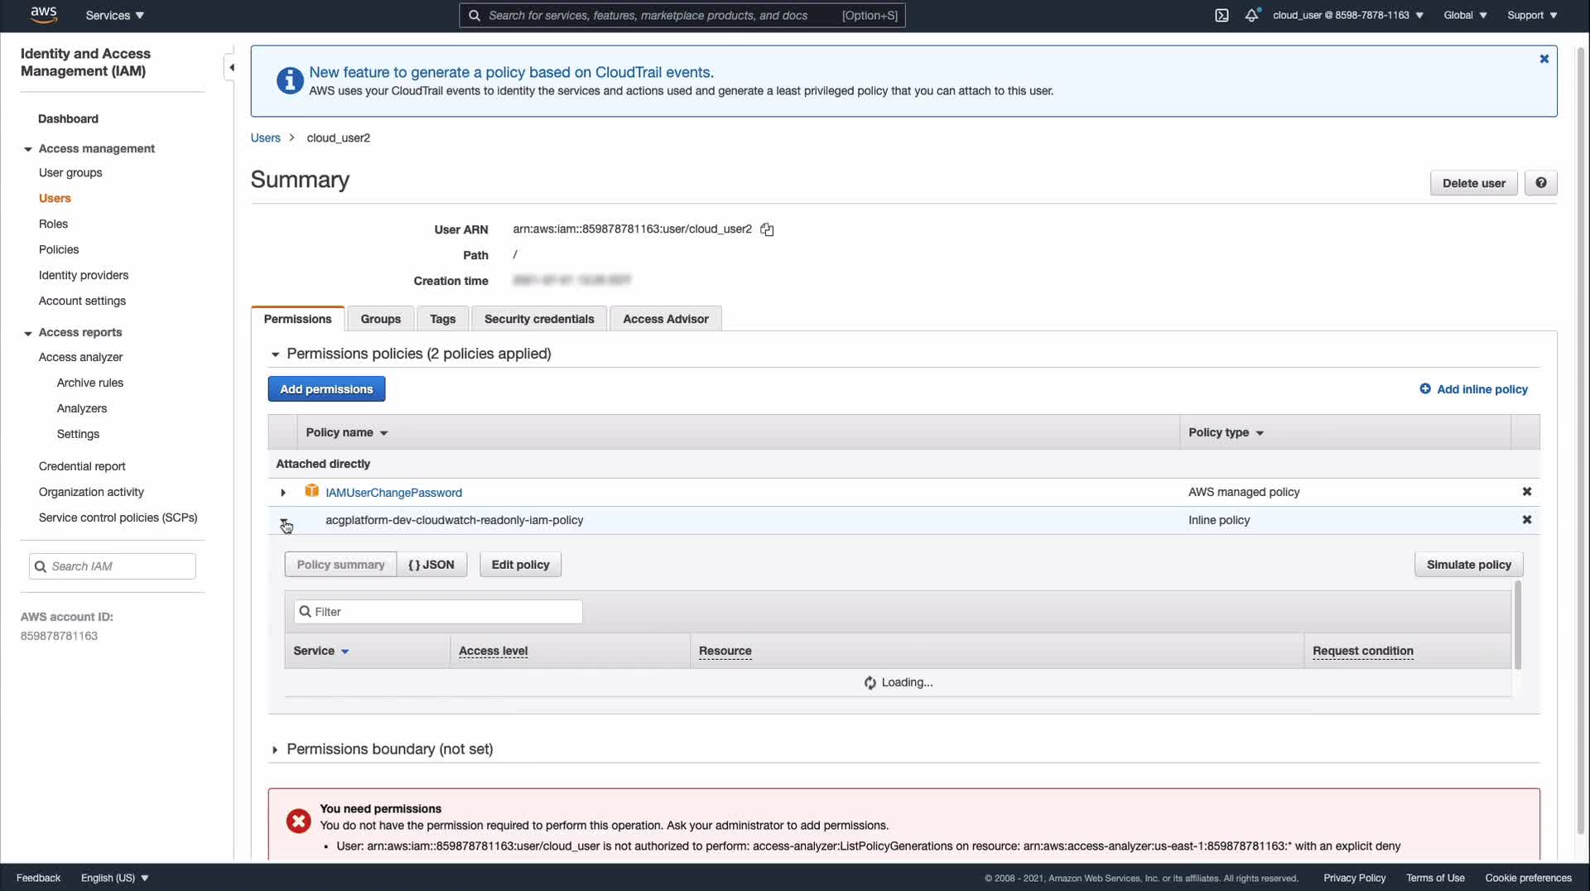The height and width of the screenshot is (891, 1590).
Task: Open English (US) language selector
Action: pos(115,878)
